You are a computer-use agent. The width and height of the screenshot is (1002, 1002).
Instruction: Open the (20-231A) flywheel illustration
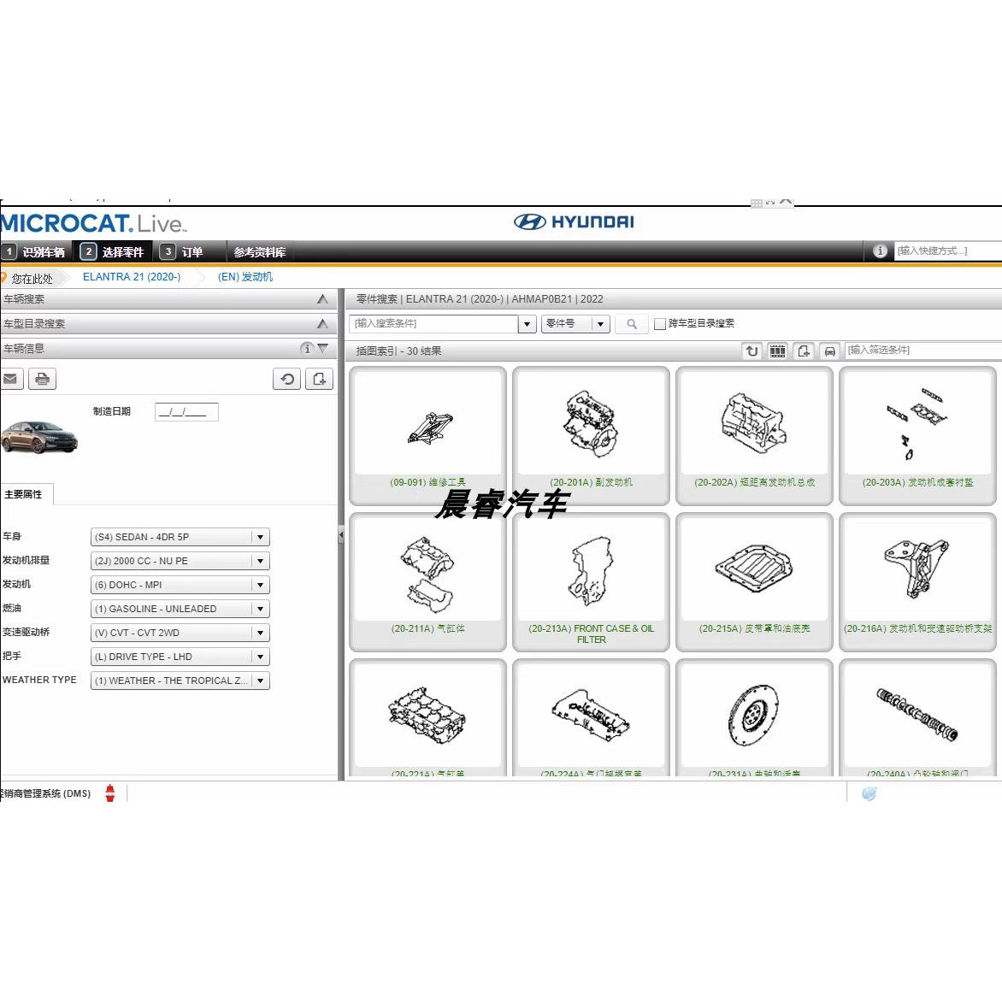[x=754, y=718]
